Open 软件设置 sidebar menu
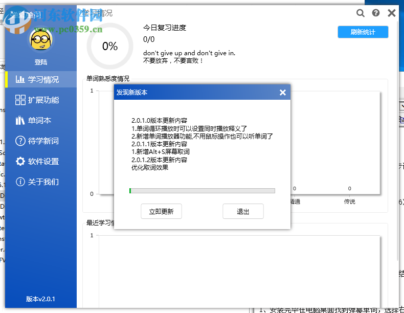Screen dimensions: 404x313 tap(41, 161)
